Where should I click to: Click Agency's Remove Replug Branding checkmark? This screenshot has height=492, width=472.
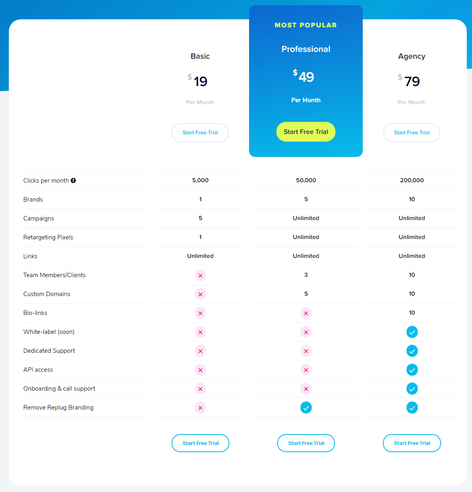pos(412,408)
